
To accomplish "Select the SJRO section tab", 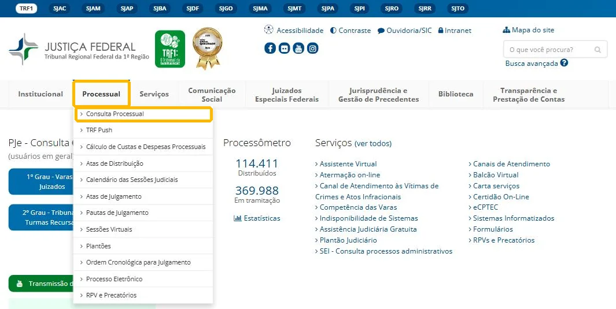I will pos(392,8).
